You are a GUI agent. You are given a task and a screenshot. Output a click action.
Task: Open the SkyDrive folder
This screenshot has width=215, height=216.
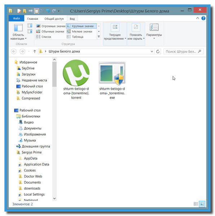tap(26, 68)
